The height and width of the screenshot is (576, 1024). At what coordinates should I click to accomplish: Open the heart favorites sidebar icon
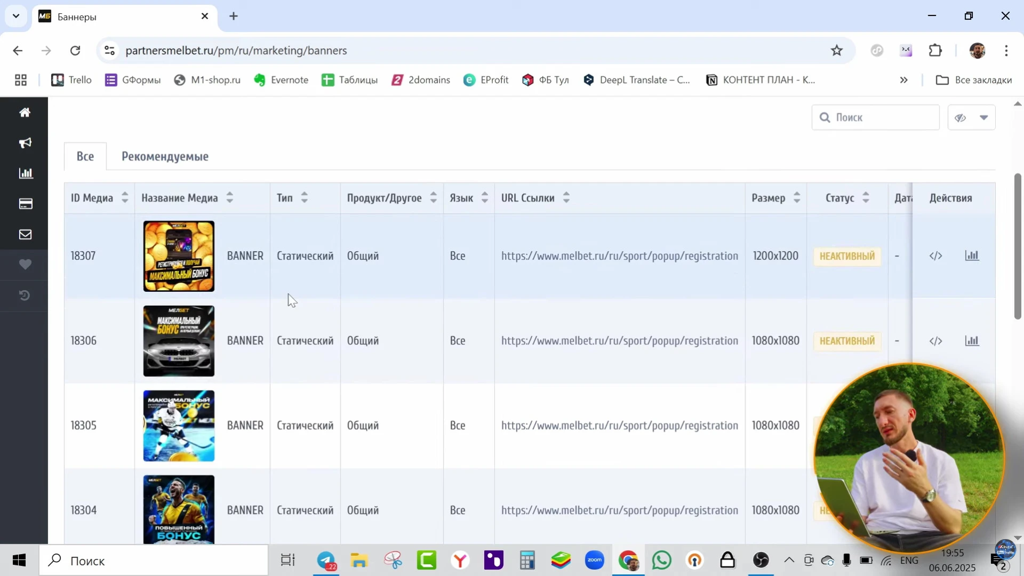pyautogui.click(x=25, y=265)
